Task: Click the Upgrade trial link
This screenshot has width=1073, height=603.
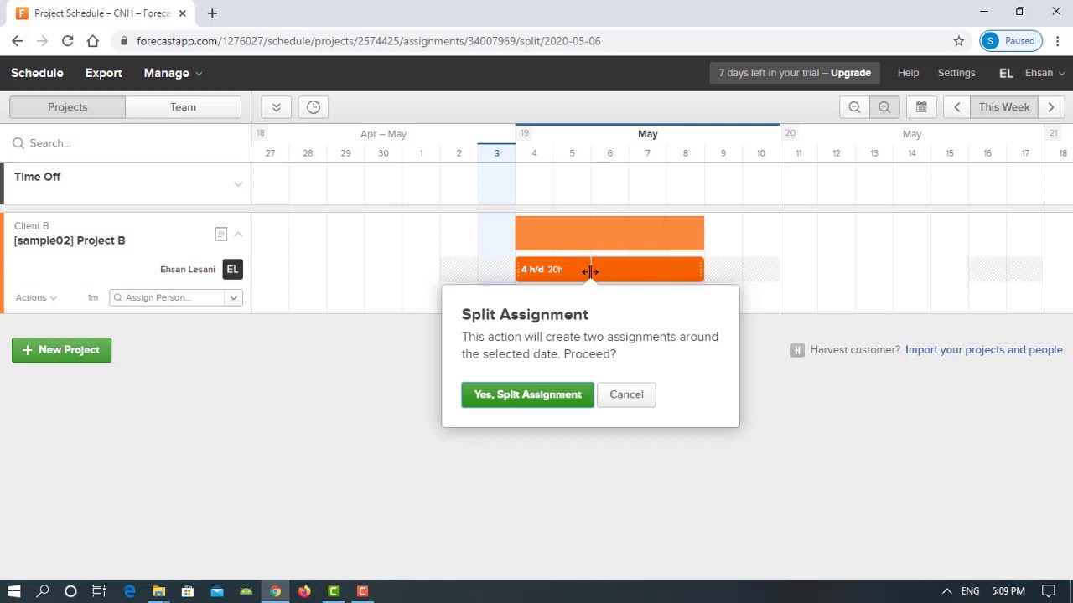Action: click(x=850, y=73)
